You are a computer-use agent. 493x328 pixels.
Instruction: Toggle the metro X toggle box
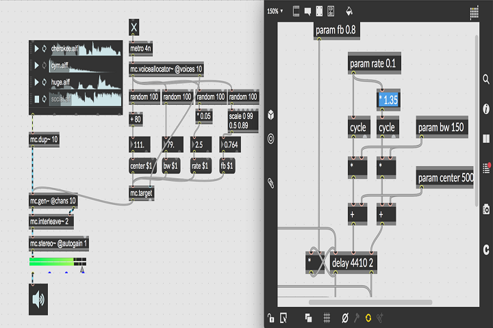[x=134, y=27]
